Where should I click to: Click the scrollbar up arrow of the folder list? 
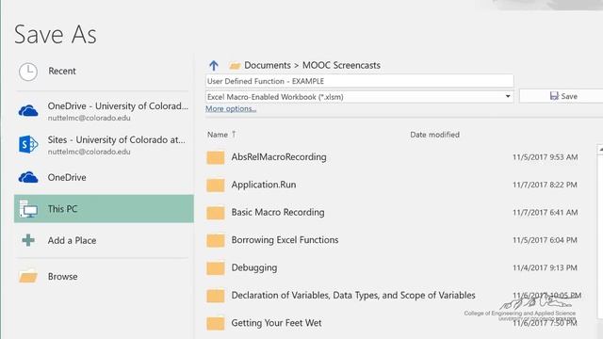[x=600, y=150]
